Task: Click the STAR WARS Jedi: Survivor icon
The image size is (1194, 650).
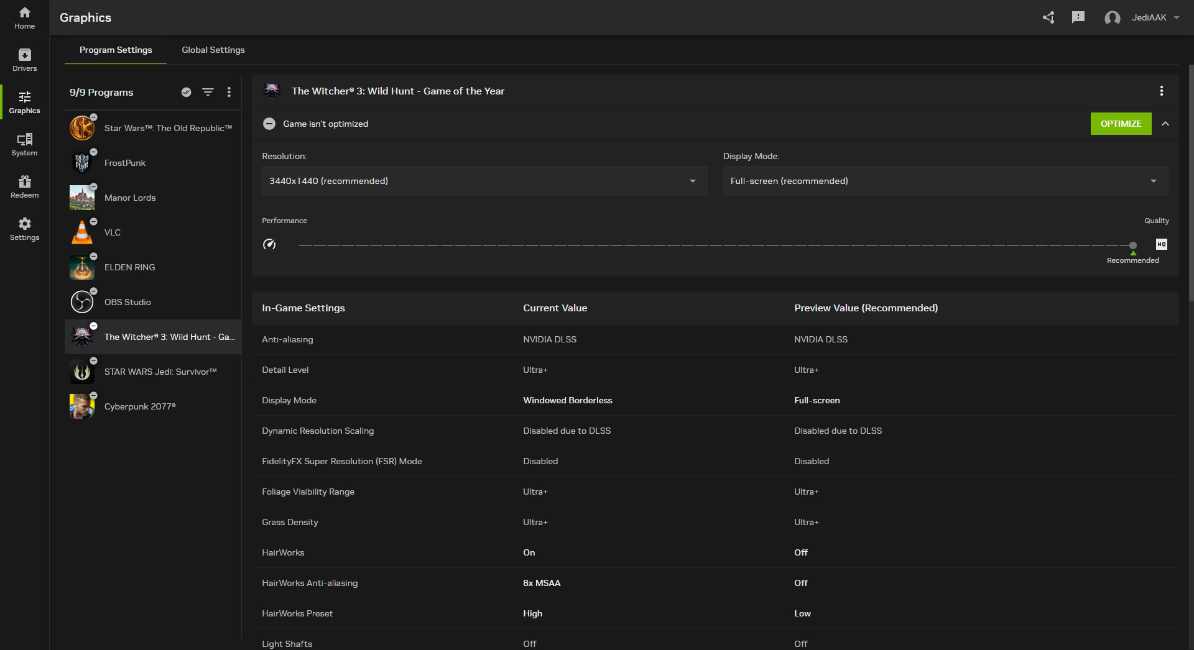Action: [82, 372]
